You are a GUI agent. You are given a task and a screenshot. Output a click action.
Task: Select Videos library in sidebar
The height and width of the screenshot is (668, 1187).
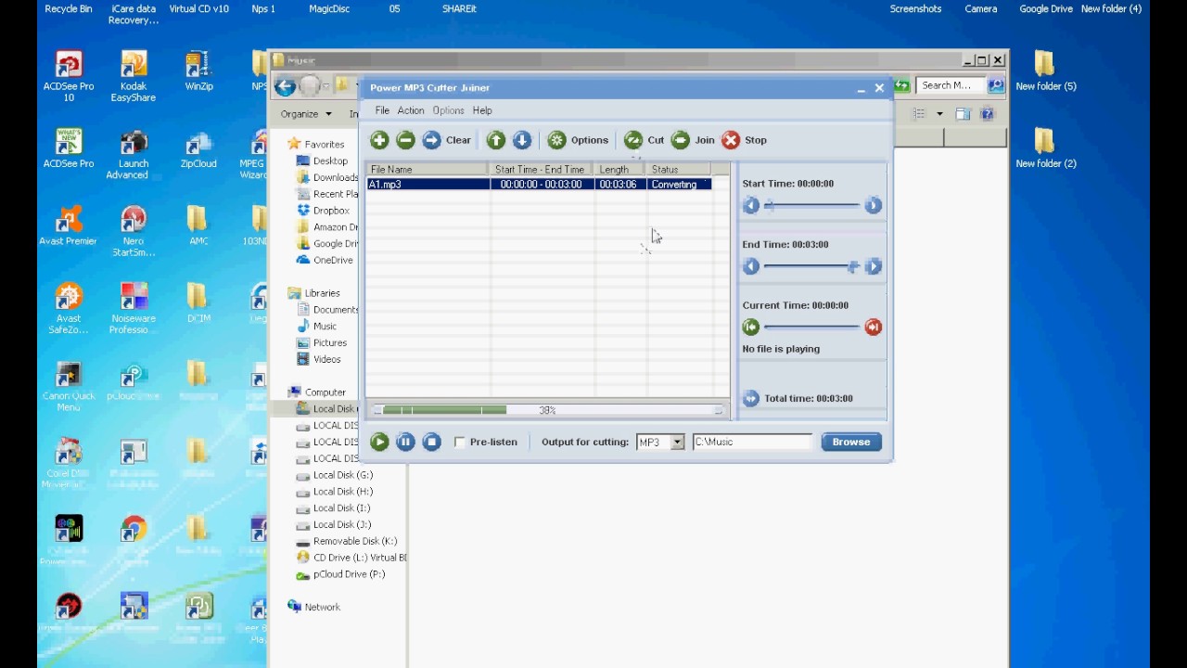tap(318, 360)
